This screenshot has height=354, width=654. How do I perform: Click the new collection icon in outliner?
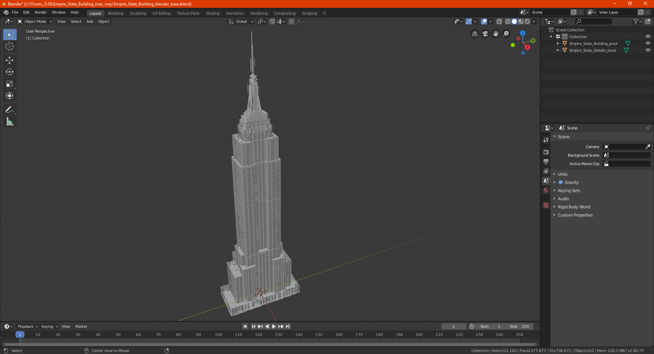click(648, 21)
